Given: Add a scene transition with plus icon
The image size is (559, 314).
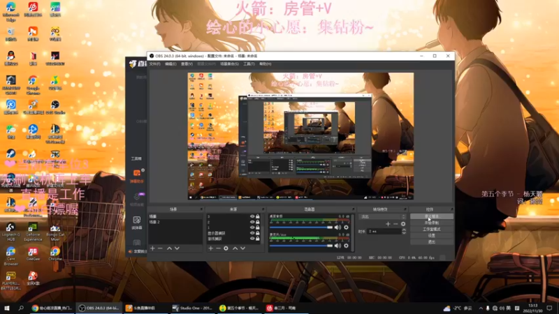Looking at the screenshot, I should (x=388, y=224).
